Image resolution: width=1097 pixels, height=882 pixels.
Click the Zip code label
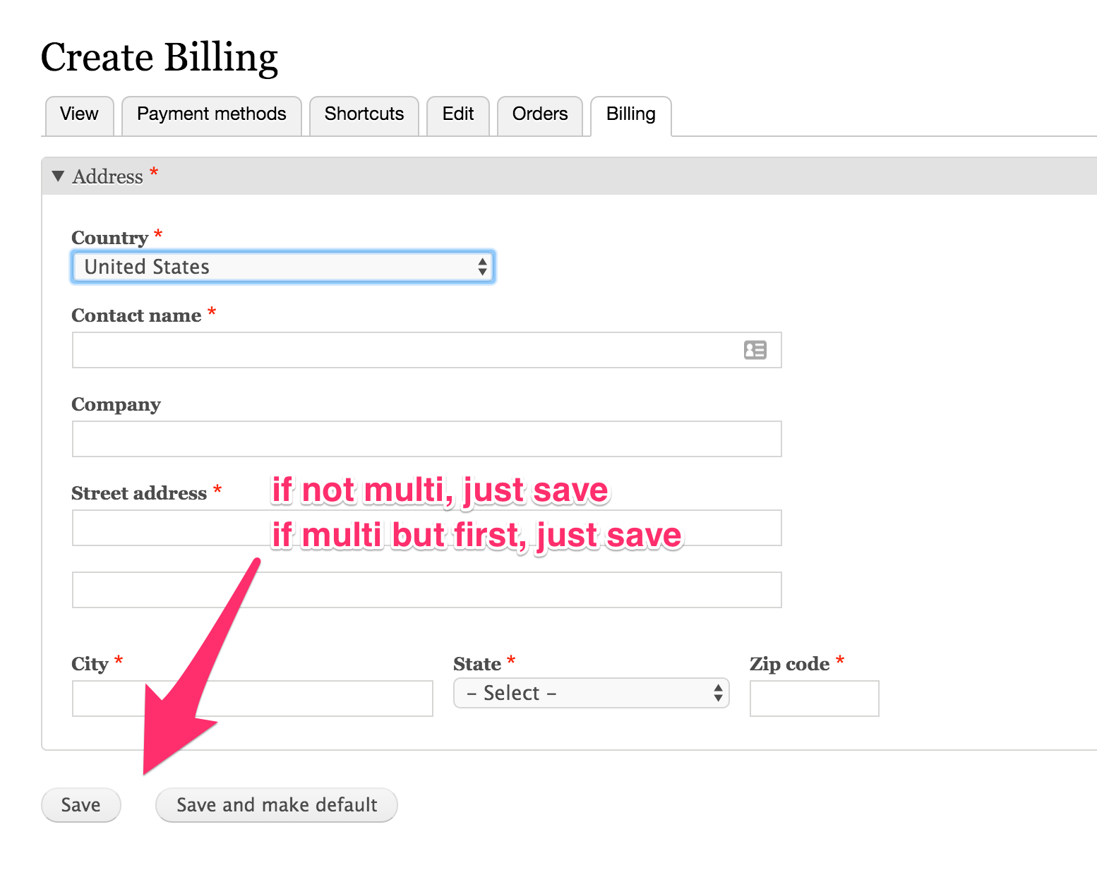[x=789, y=664]
